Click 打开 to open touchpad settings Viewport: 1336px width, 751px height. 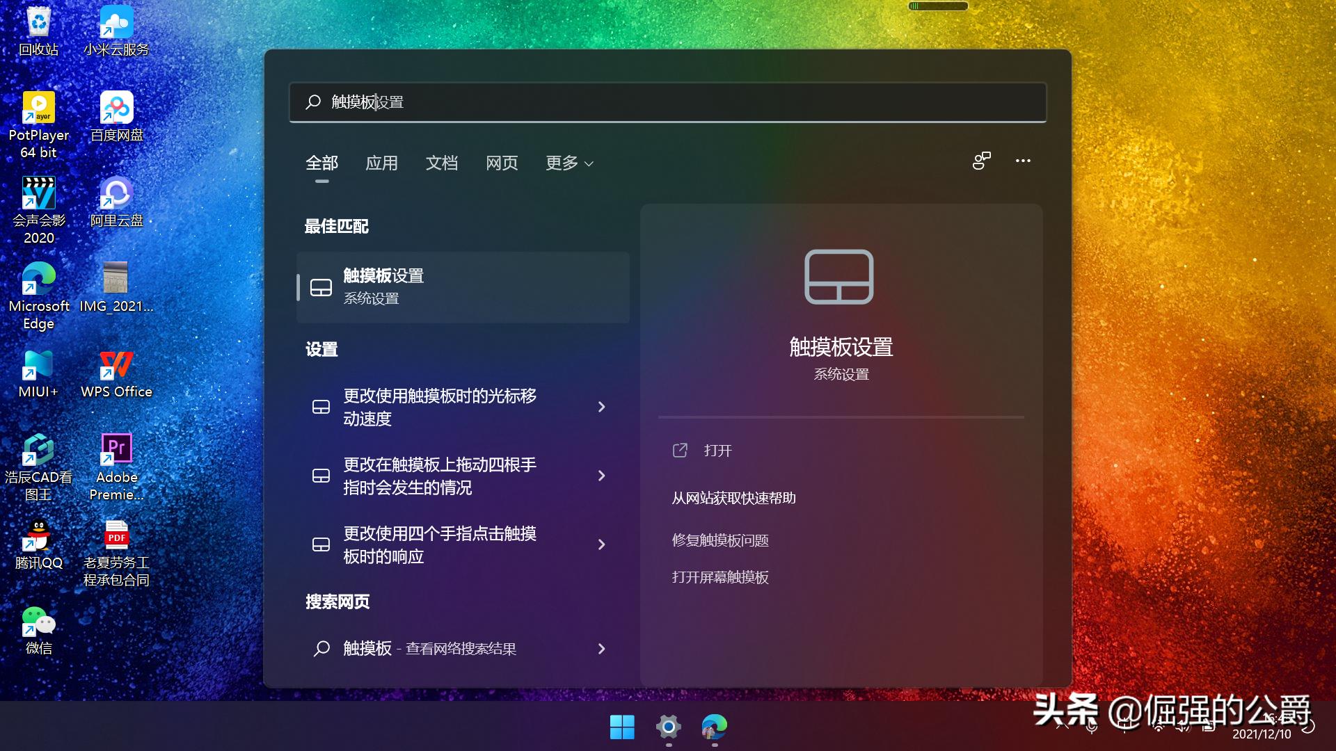point(717,450)
